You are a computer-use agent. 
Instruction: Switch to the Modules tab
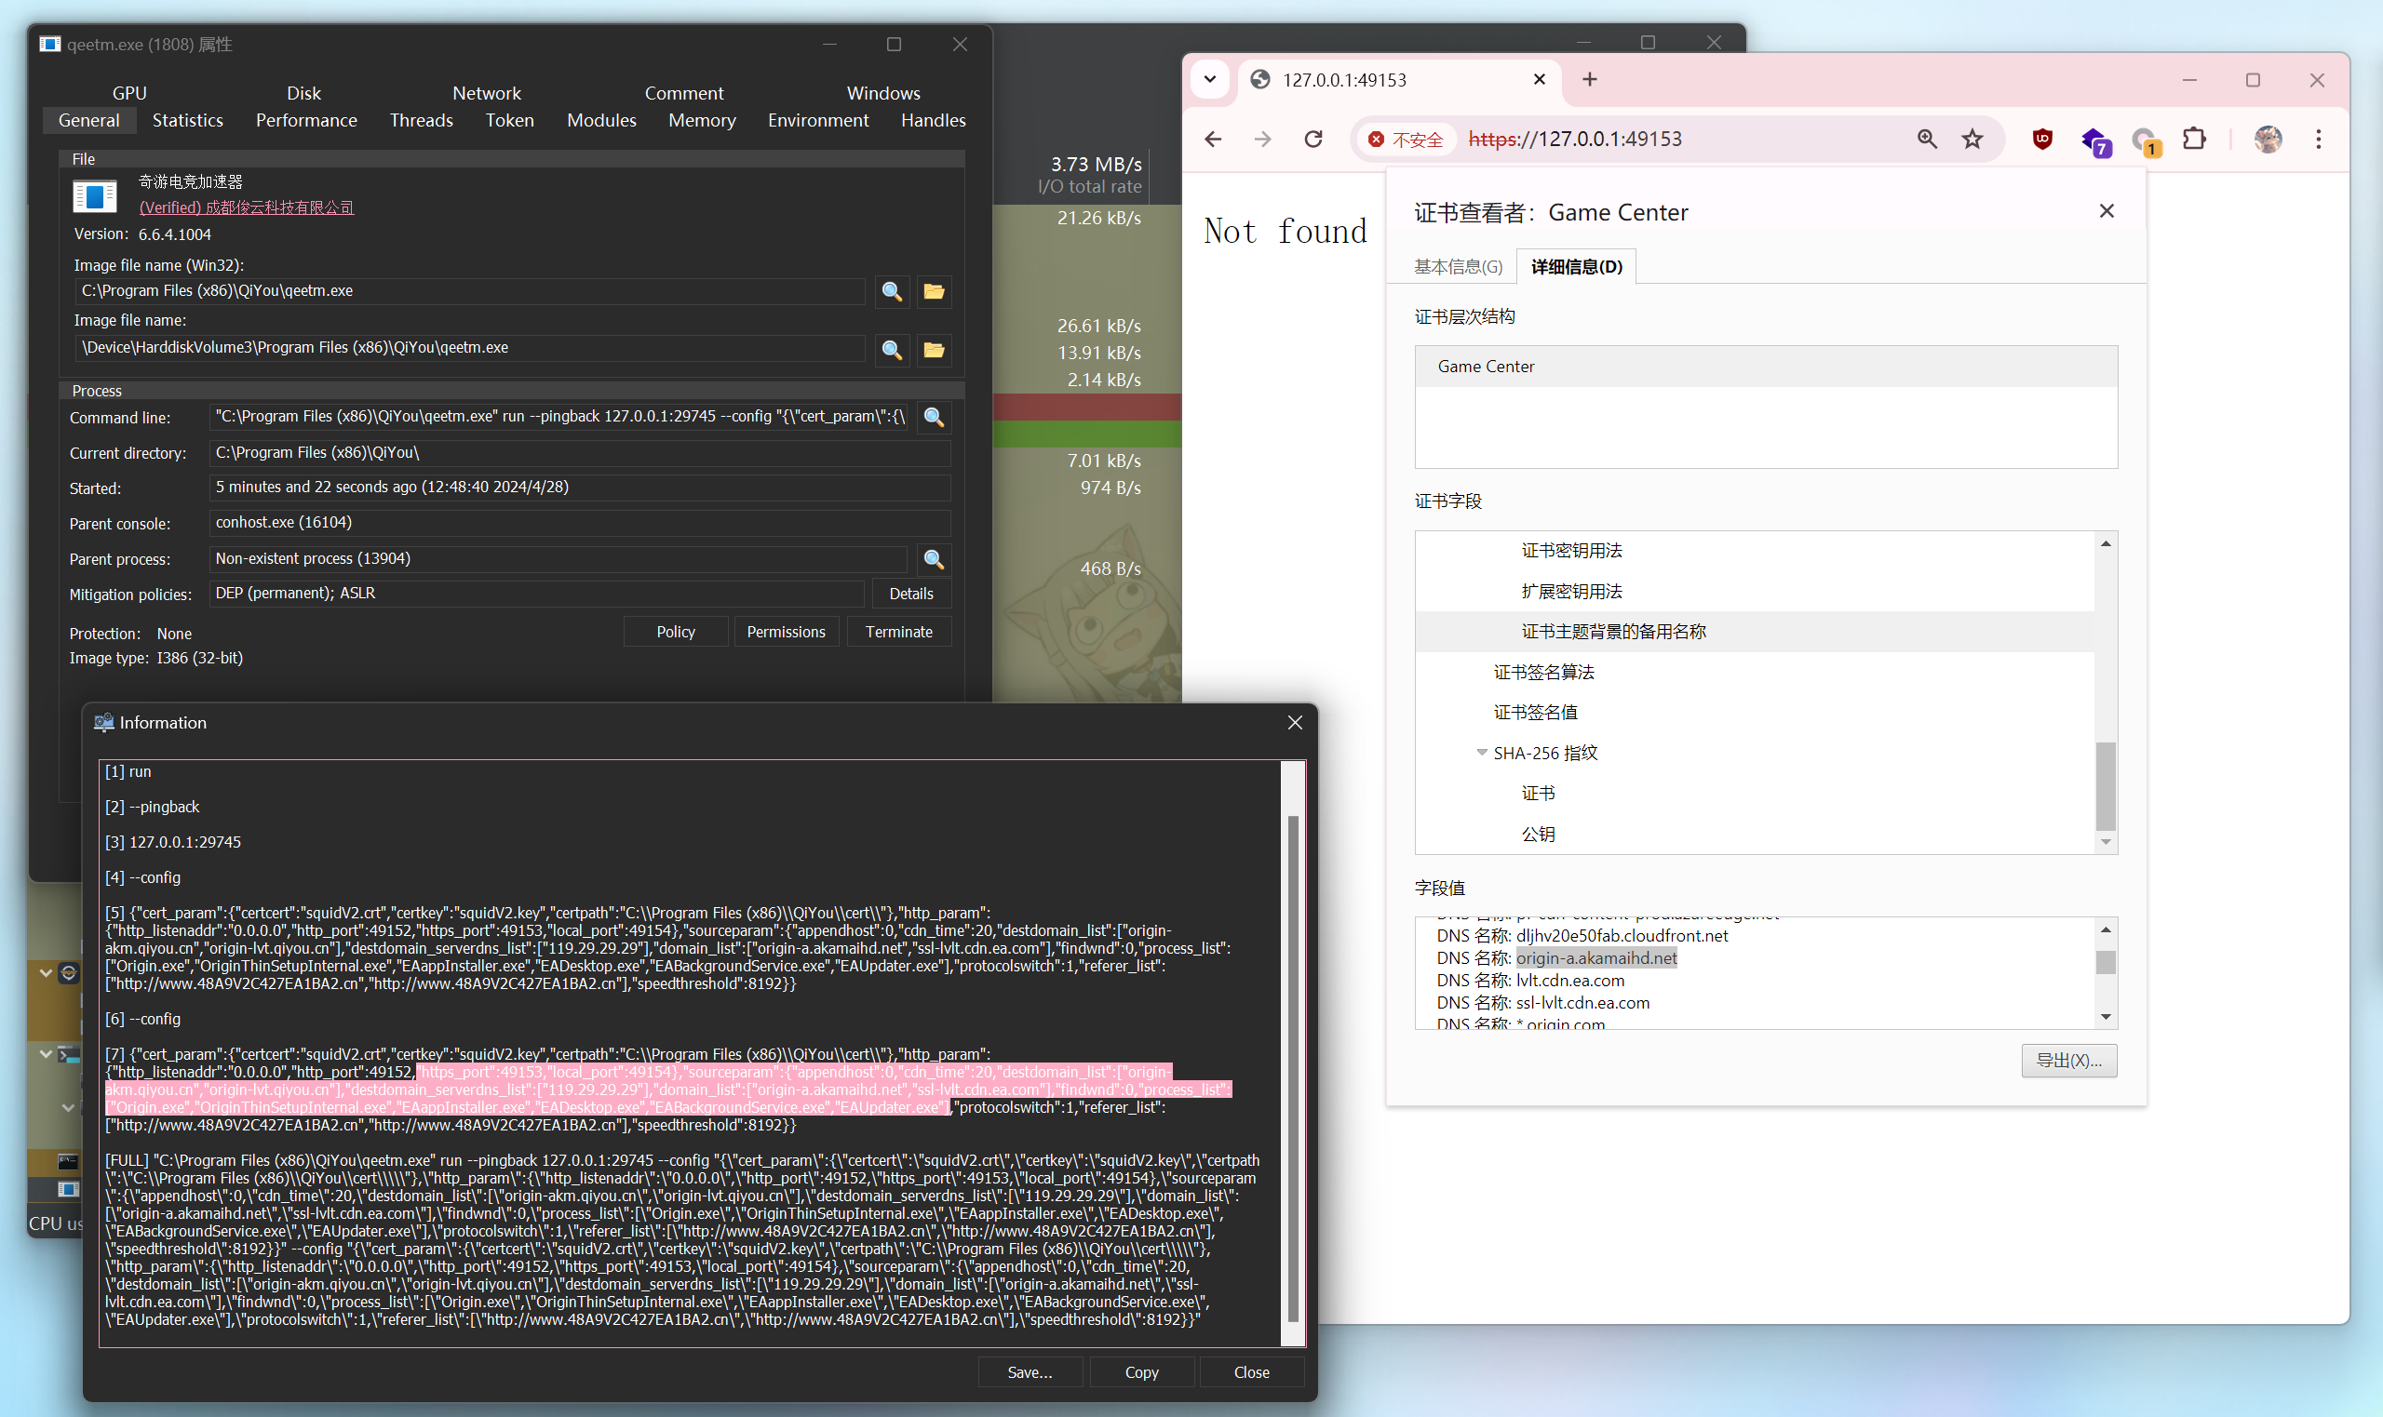[x=600, y=120]
